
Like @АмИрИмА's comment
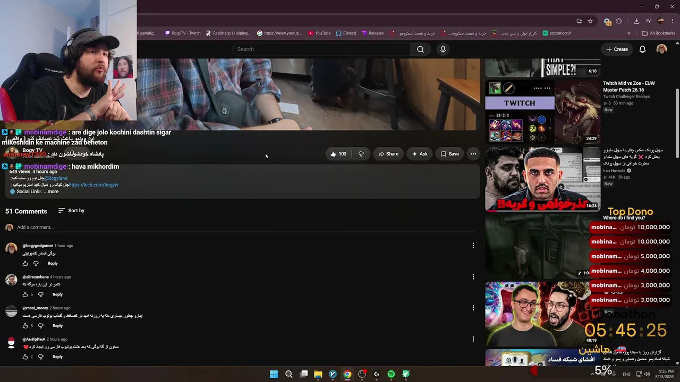(25, 357)
